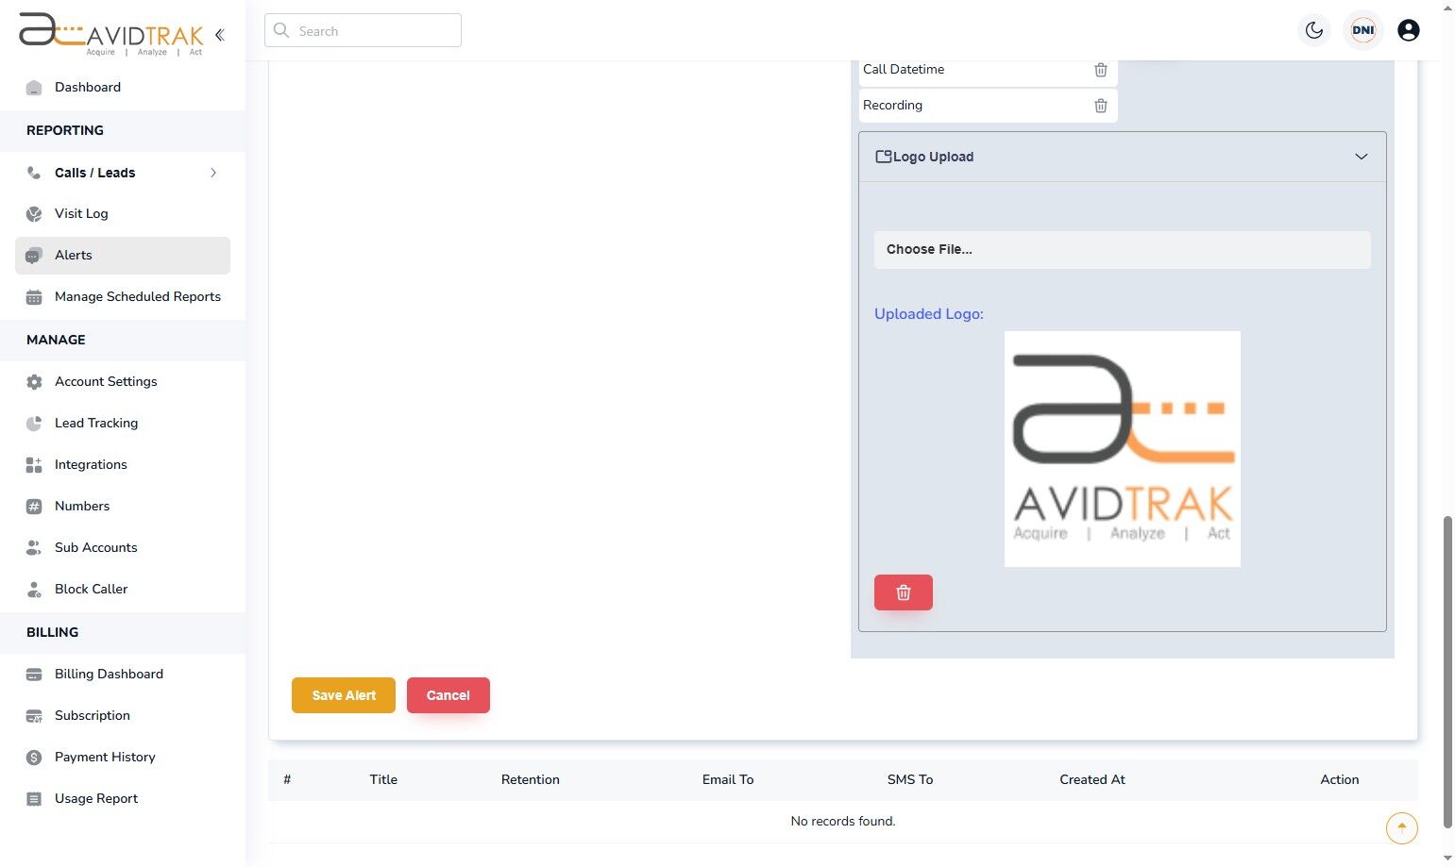
Task: Click the Usage Report icon
Action: tap(34, 799)
